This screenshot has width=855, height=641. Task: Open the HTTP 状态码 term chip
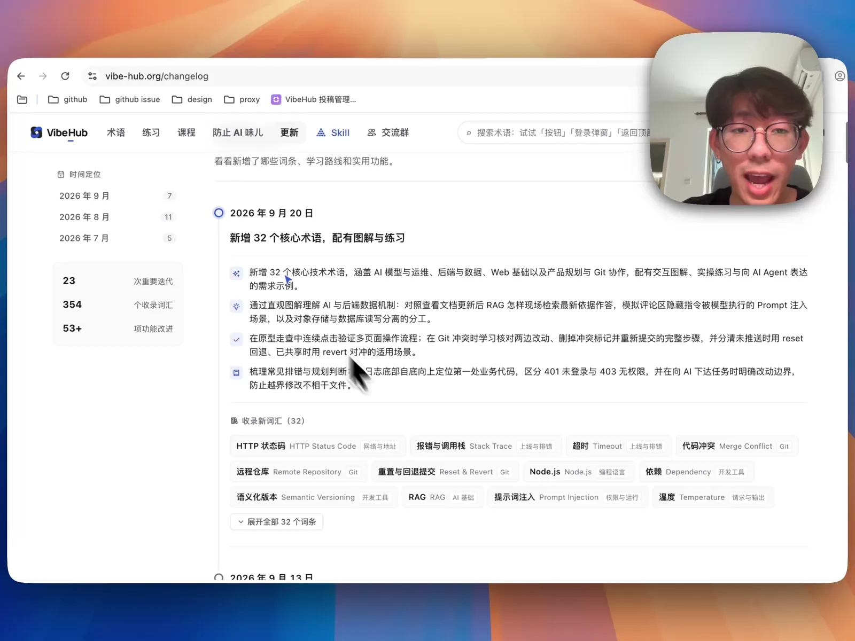coord(317,446)
